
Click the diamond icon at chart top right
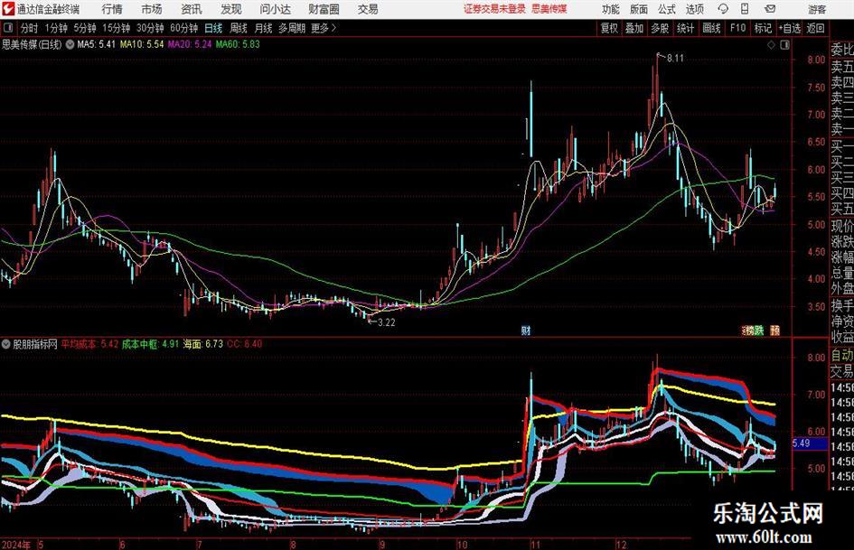[x=771, y=45]
